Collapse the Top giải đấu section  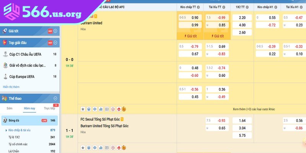pyautogui.click(x=55, y=42)
